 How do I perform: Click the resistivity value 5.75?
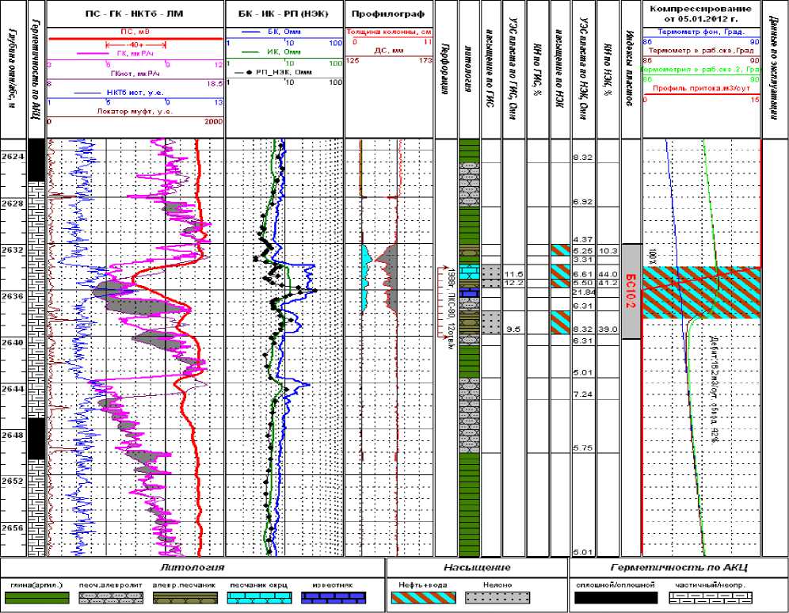pyautogui.click(x=583, y=448)
